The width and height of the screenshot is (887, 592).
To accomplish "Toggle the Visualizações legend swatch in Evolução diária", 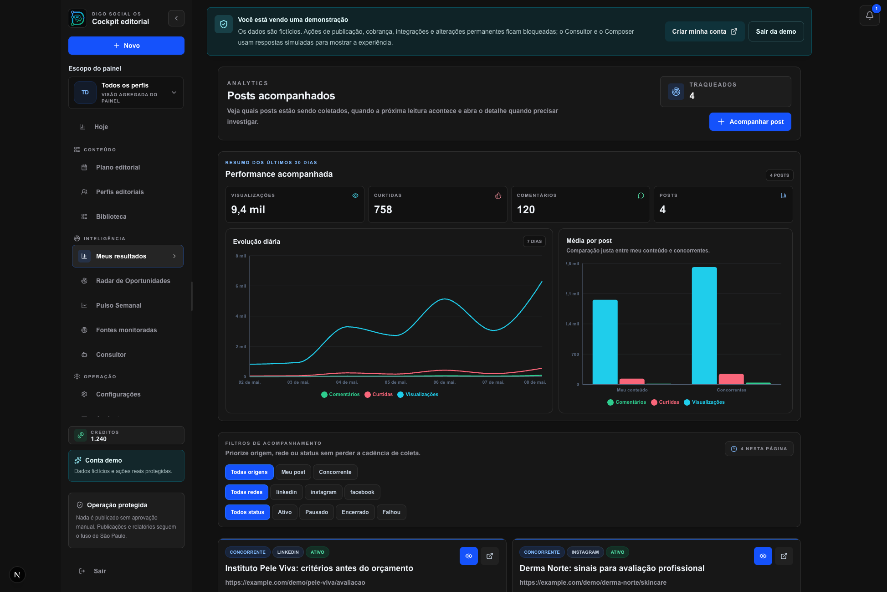I will click(400, 395).
